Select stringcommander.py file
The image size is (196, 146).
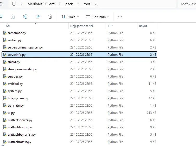[79, 69]
